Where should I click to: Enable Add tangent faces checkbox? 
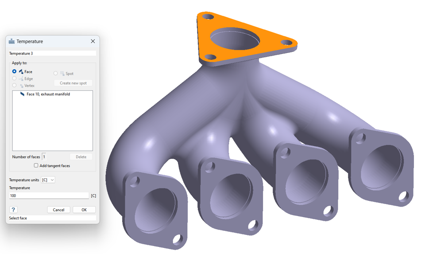(x=36, y=166)
